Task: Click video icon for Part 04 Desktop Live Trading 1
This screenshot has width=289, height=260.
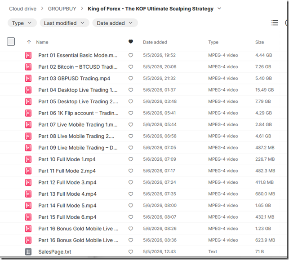Action: [x=28, y=90]
